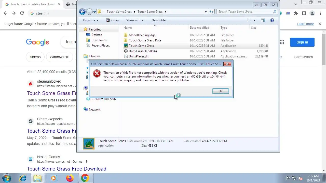Click the Chrome back button
This screenshot has width=326, height=183.
coord(6,13)
